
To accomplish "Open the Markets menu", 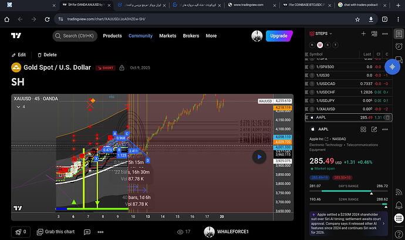I will pos(168,36).
